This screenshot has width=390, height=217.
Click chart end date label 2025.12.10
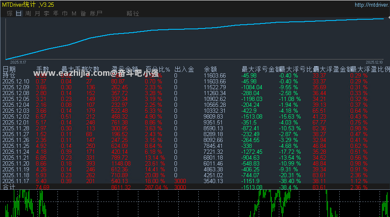click(x=374, y=62)
